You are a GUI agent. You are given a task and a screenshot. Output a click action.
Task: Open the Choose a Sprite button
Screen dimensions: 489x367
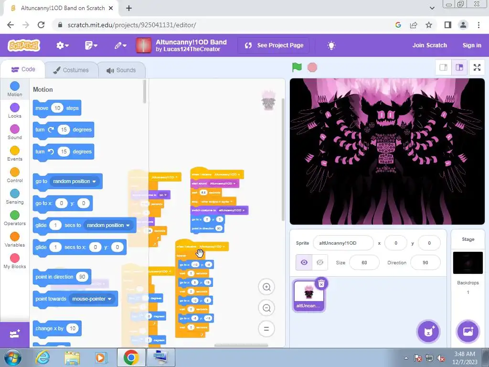(428, 332)
